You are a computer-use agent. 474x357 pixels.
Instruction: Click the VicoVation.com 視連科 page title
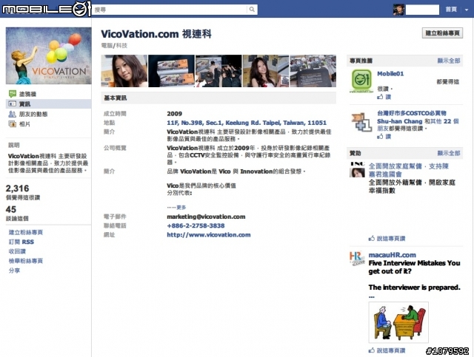click(156, 34)
